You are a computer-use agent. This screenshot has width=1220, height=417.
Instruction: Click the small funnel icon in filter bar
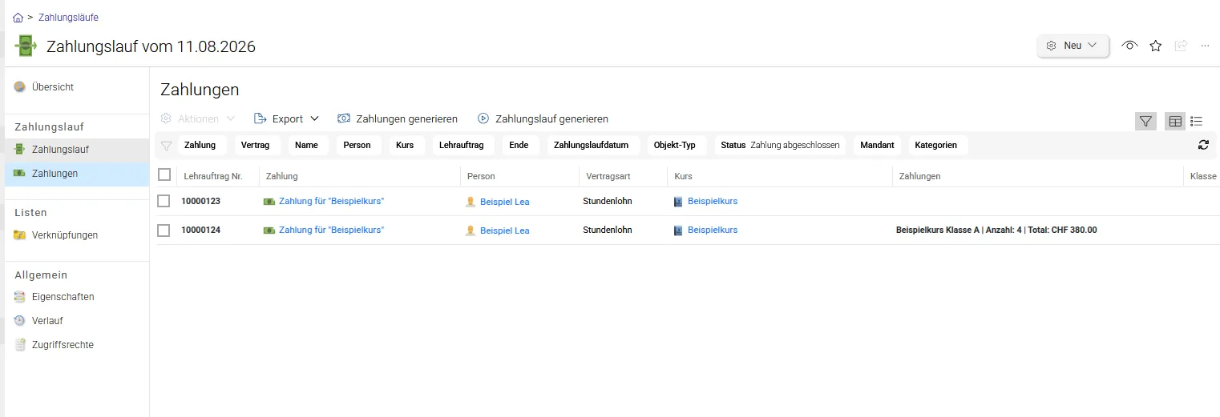[x=167, y=146]
